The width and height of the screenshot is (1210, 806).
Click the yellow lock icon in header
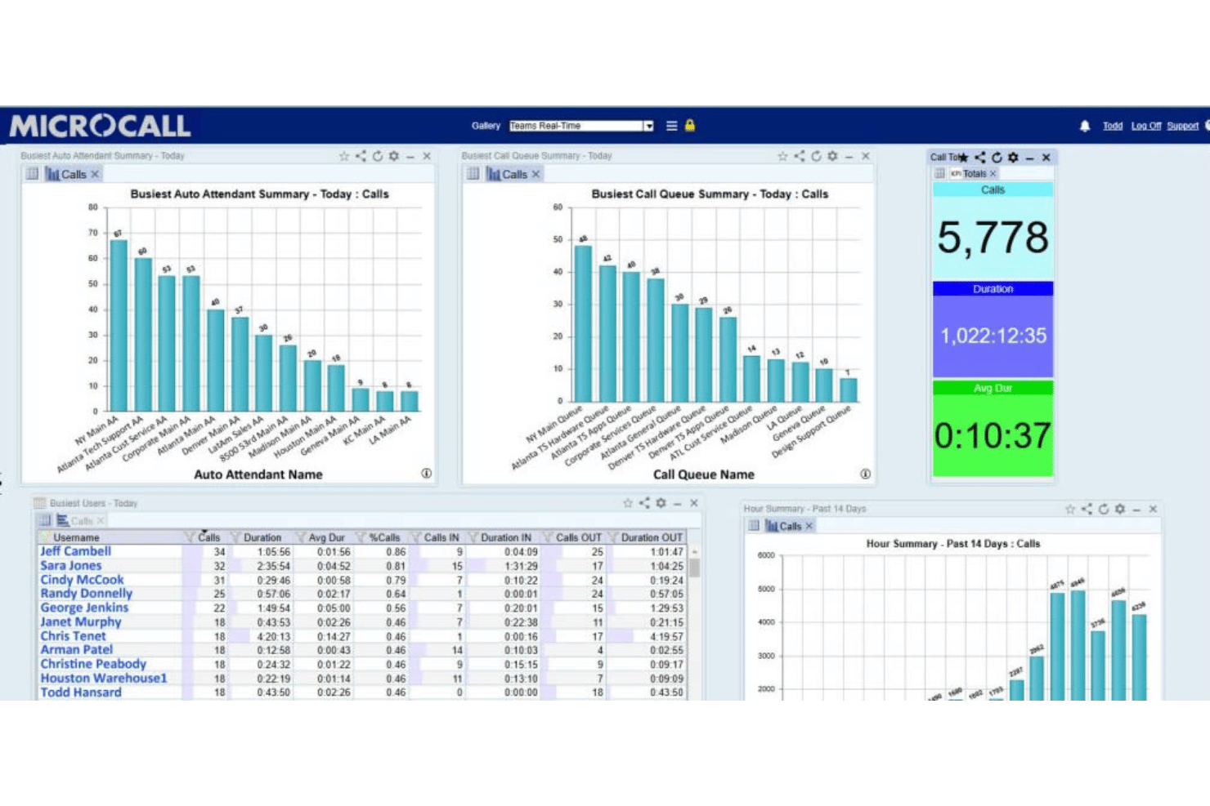(690, 125)
